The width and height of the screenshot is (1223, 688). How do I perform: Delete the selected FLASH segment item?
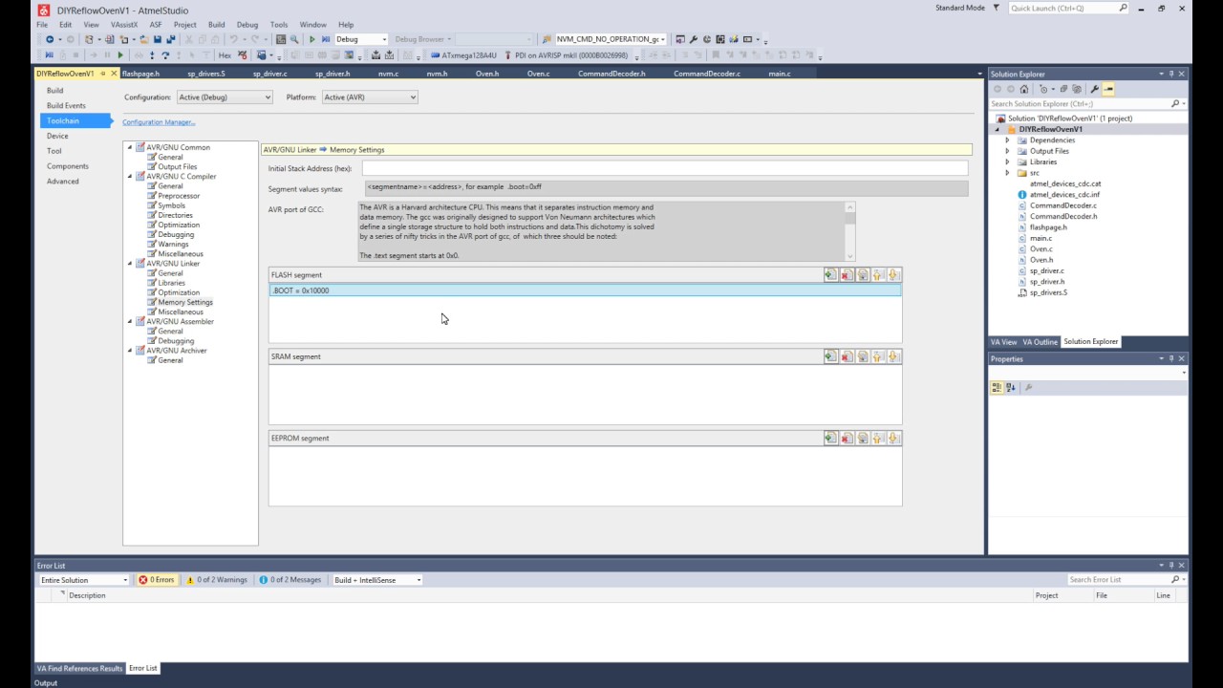(x=847, y=275)
